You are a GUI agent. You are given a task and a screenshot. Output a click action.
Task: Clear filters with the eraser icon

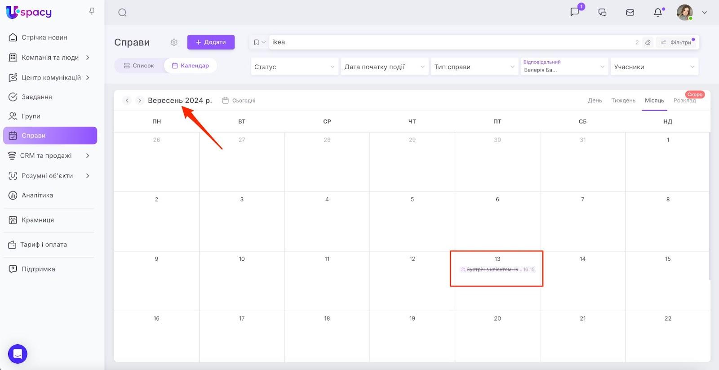(648, 42)
